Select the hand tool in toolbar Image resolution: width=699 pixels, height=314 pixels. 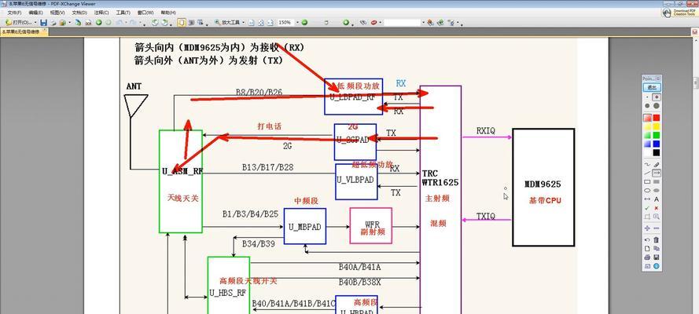pos(182,22)
